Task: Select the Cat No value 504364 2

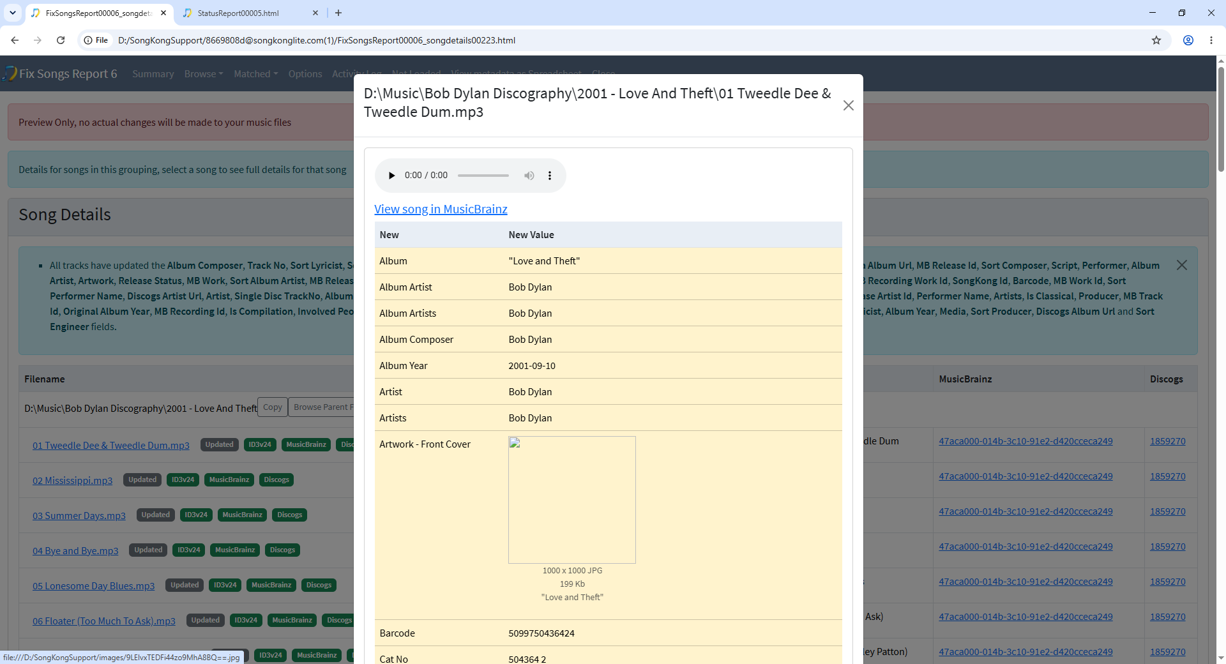Action: [x=527, y=659]
